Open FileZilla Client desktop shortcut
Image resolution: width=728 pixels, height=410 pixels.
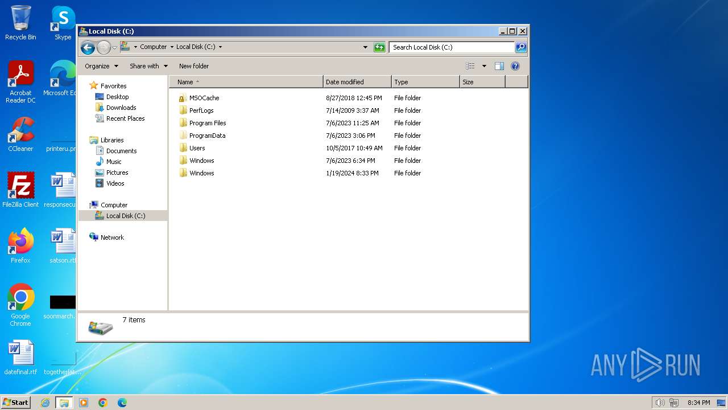(20, 190)
